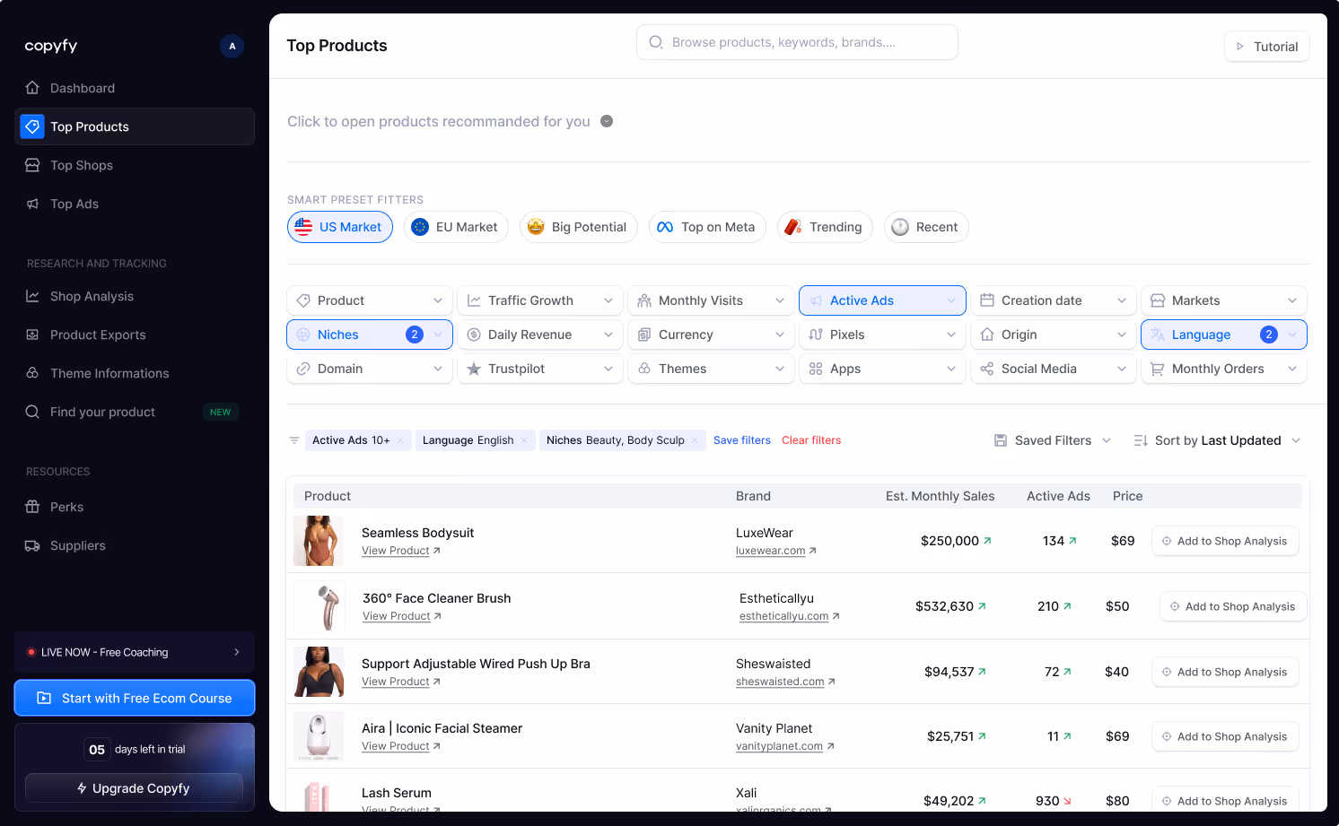This screenshot has height=826, width=1339.
Task: Open estheticallyu.com link
Action: click(790, 616)
